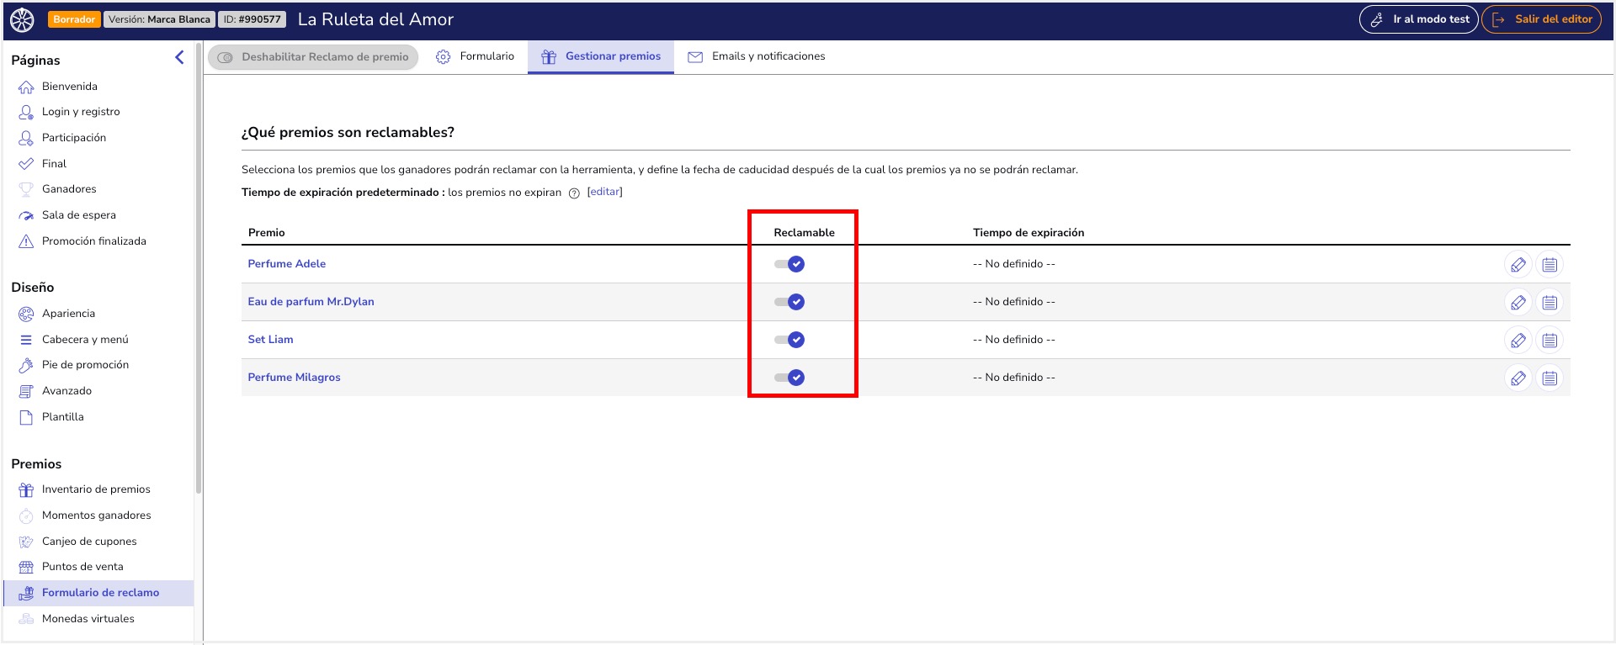Toggle Reclamable switch for Set Liam
Viewport: 1616px width, 645px height.
[x=789, y=340]
